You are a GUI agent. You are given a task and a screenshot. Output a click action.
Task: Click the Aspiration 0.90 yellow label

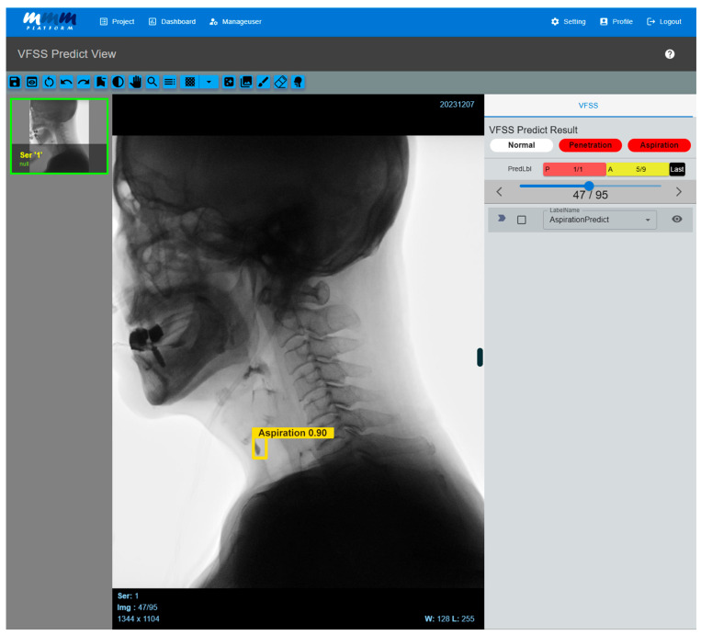(x=292, y=433)
